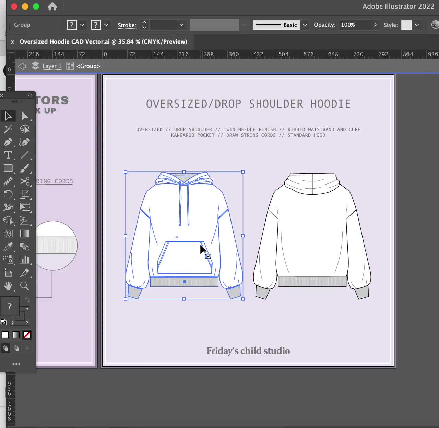
Task: Choose the Shaper pencil tool
Action: (8, 181)
